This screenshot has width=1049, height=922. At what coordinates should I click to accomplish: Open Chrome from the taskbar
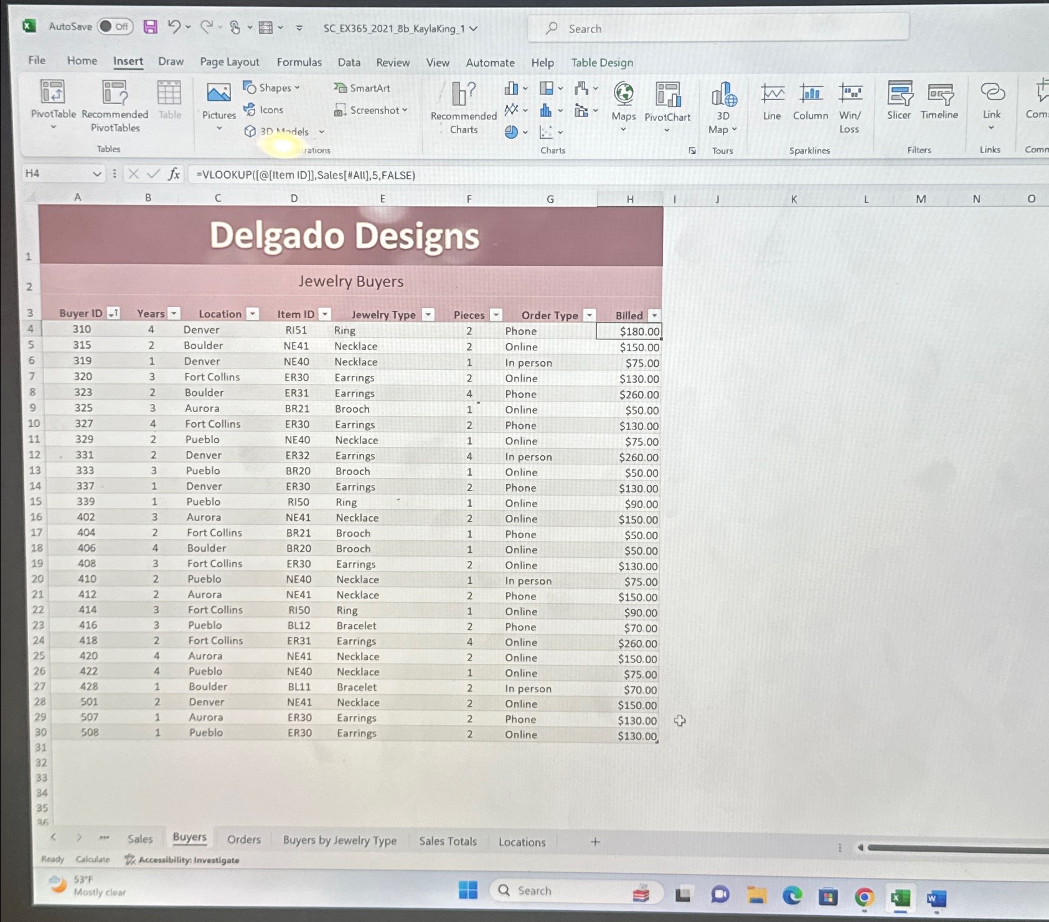[864, 897]
